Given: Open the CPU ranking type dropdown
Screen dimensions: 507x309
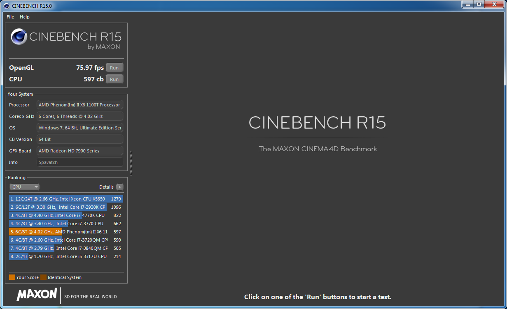Looking at the screenshot, I should 25,187.
